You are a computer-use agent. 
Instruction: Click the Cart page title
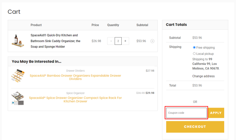point(14,12)
